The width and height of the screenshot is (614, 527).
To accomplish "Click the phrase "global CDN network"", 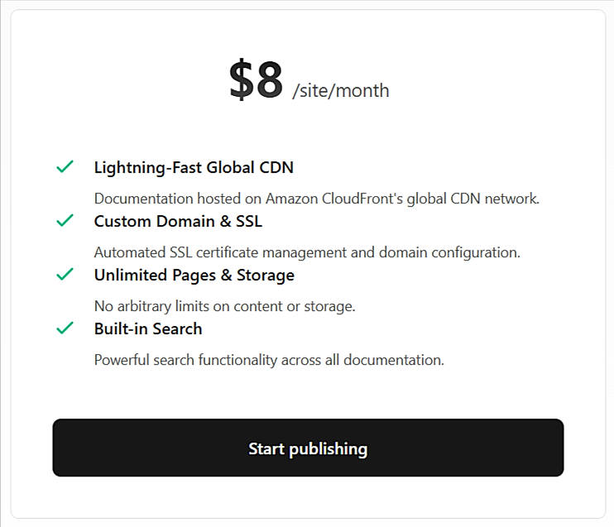I will point(487,199).
